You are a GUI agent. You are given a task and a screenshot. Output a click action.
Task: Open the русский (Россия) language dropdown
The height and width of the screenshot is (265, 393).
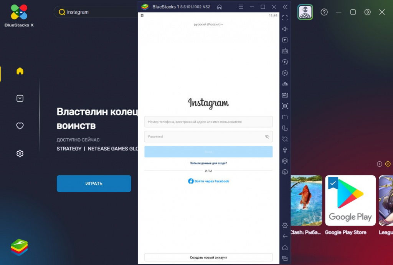point(208,24)
